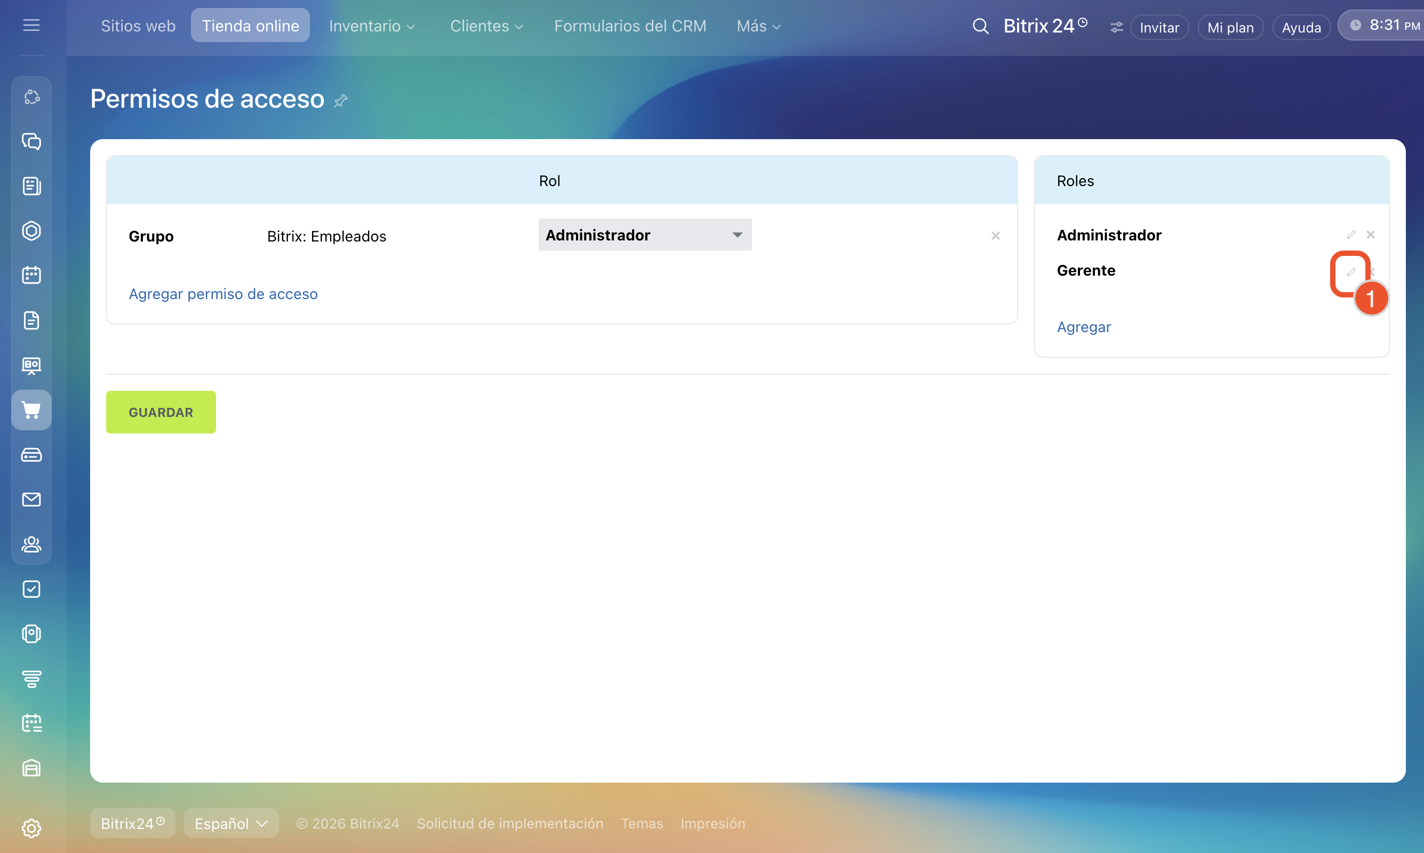This screenshot has width=1424, height=853.
Task: Open the Administrador role dropdown
Action: coord(644,235)
